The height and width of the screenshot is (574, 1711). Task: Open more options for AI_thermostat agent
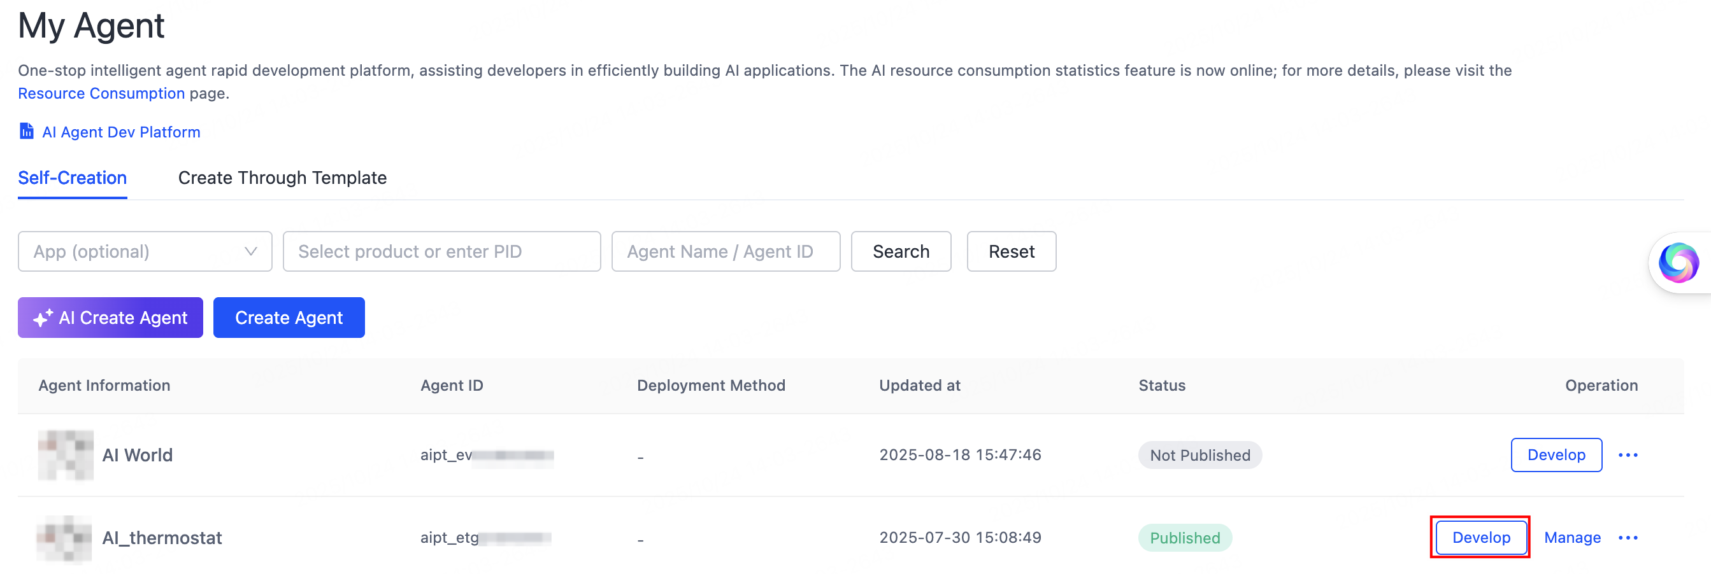[x=1628, y=538]
